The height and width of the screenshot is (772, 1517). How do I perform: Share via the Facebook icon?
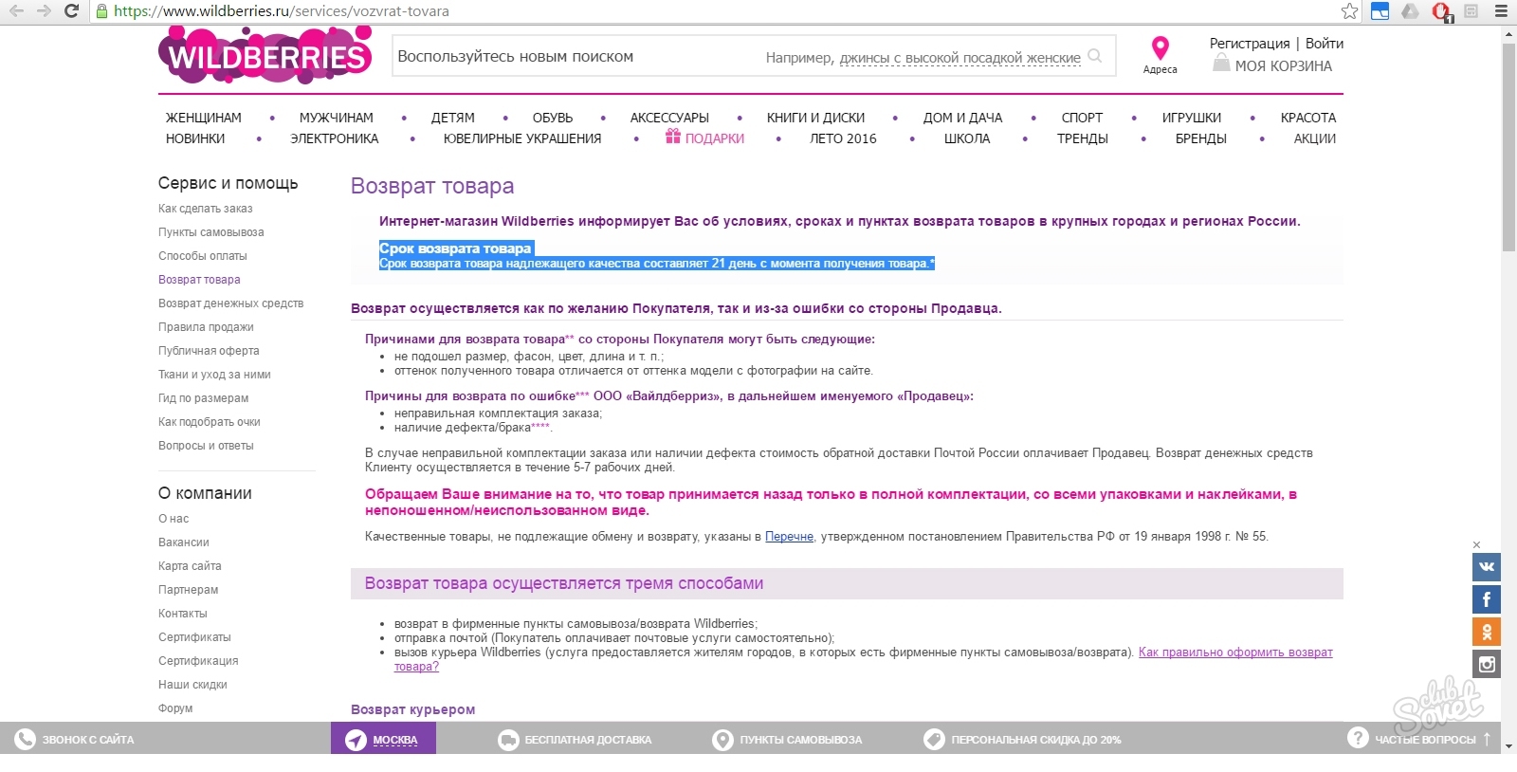tap(1487, 599)
